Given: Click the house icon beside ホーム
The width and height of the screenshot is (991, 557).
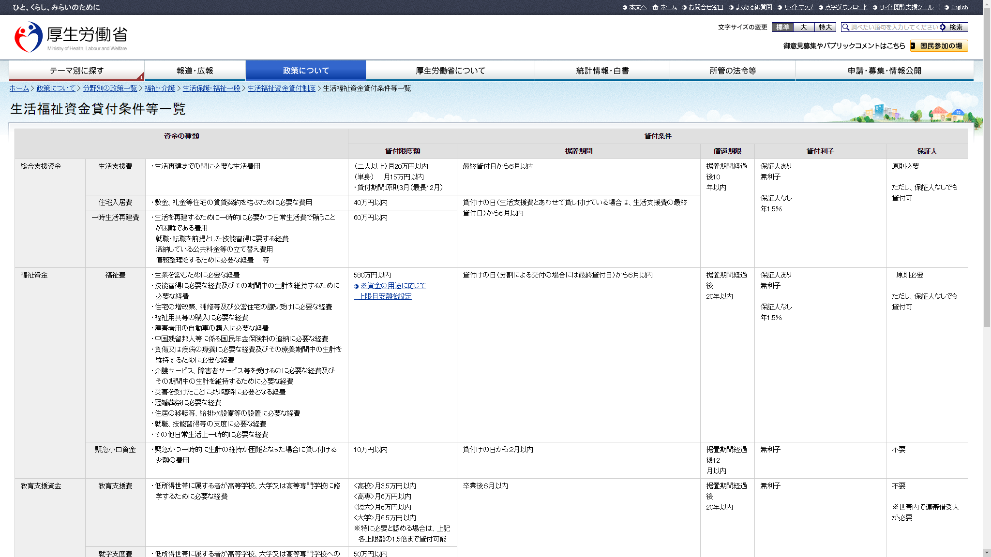Looking at the screenshot, I should [655, 7].
